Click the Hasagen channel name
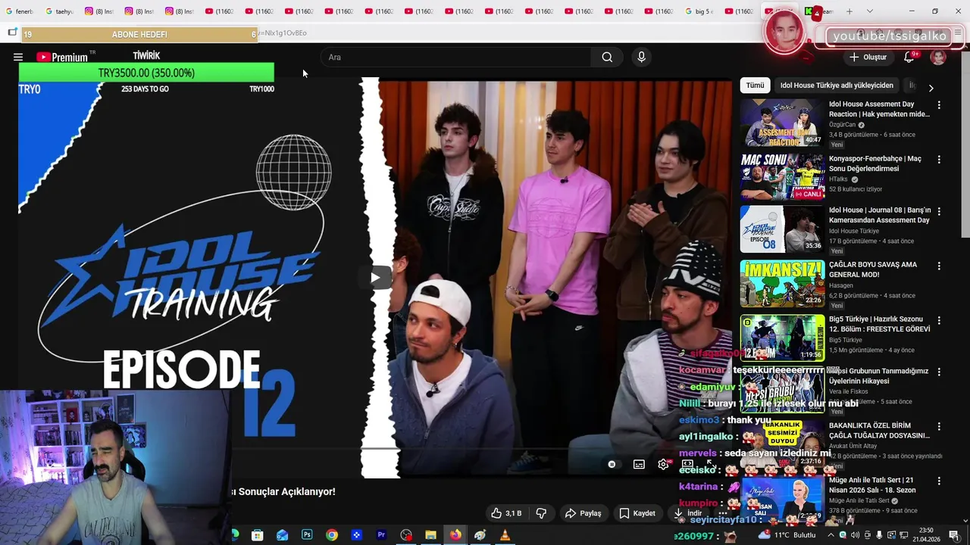Viewport: 970px width, 545px height. [840, 285]
